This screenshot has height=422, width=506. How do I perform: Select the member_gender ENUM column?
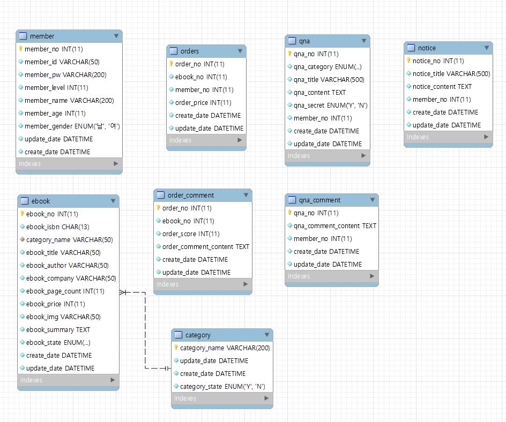tap(72, 126)
